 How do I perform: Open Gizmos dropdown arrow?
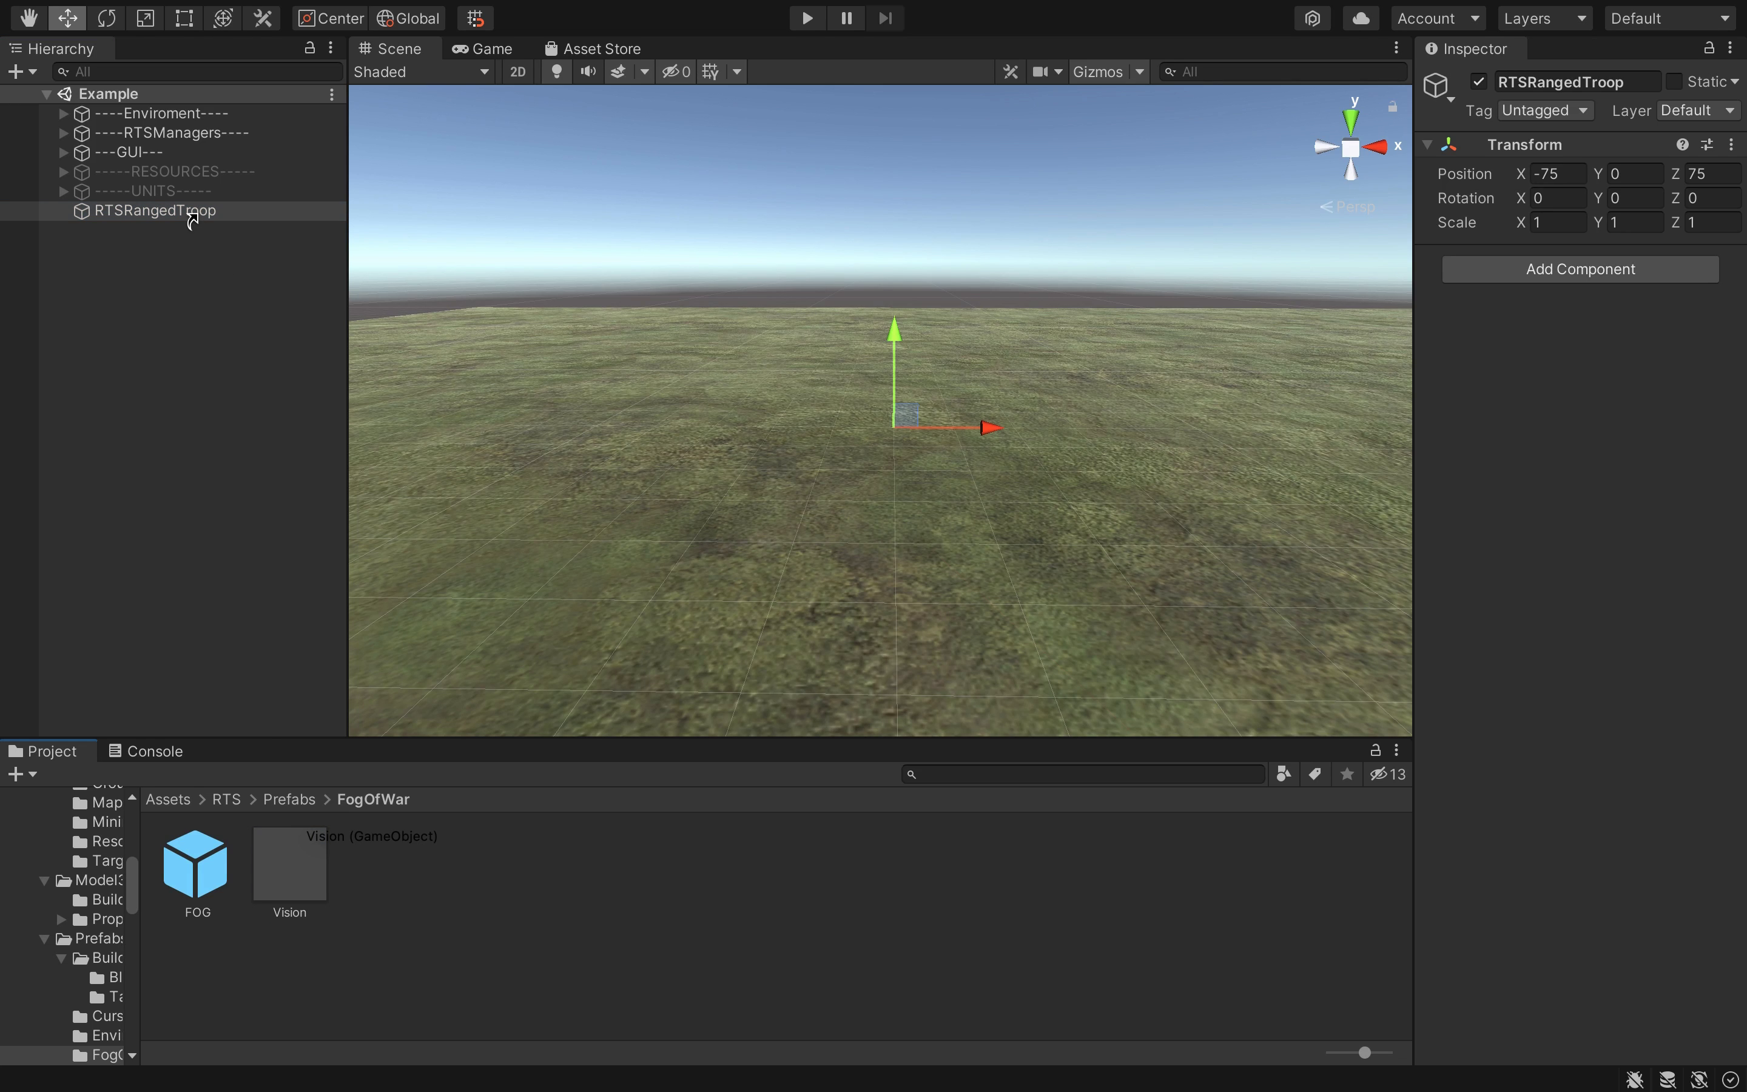[1139, 72]
